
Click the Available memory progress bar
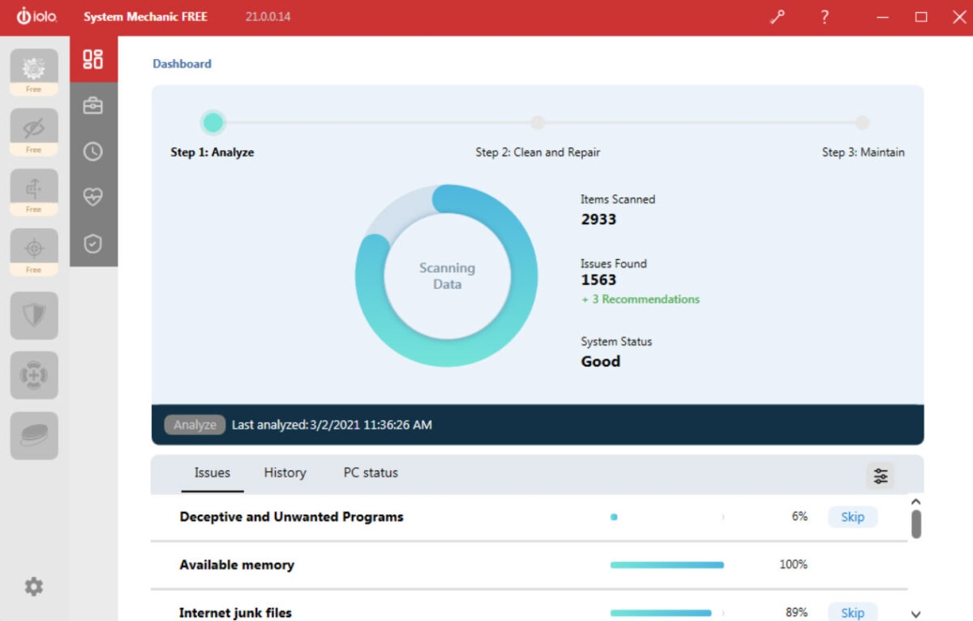667,564
